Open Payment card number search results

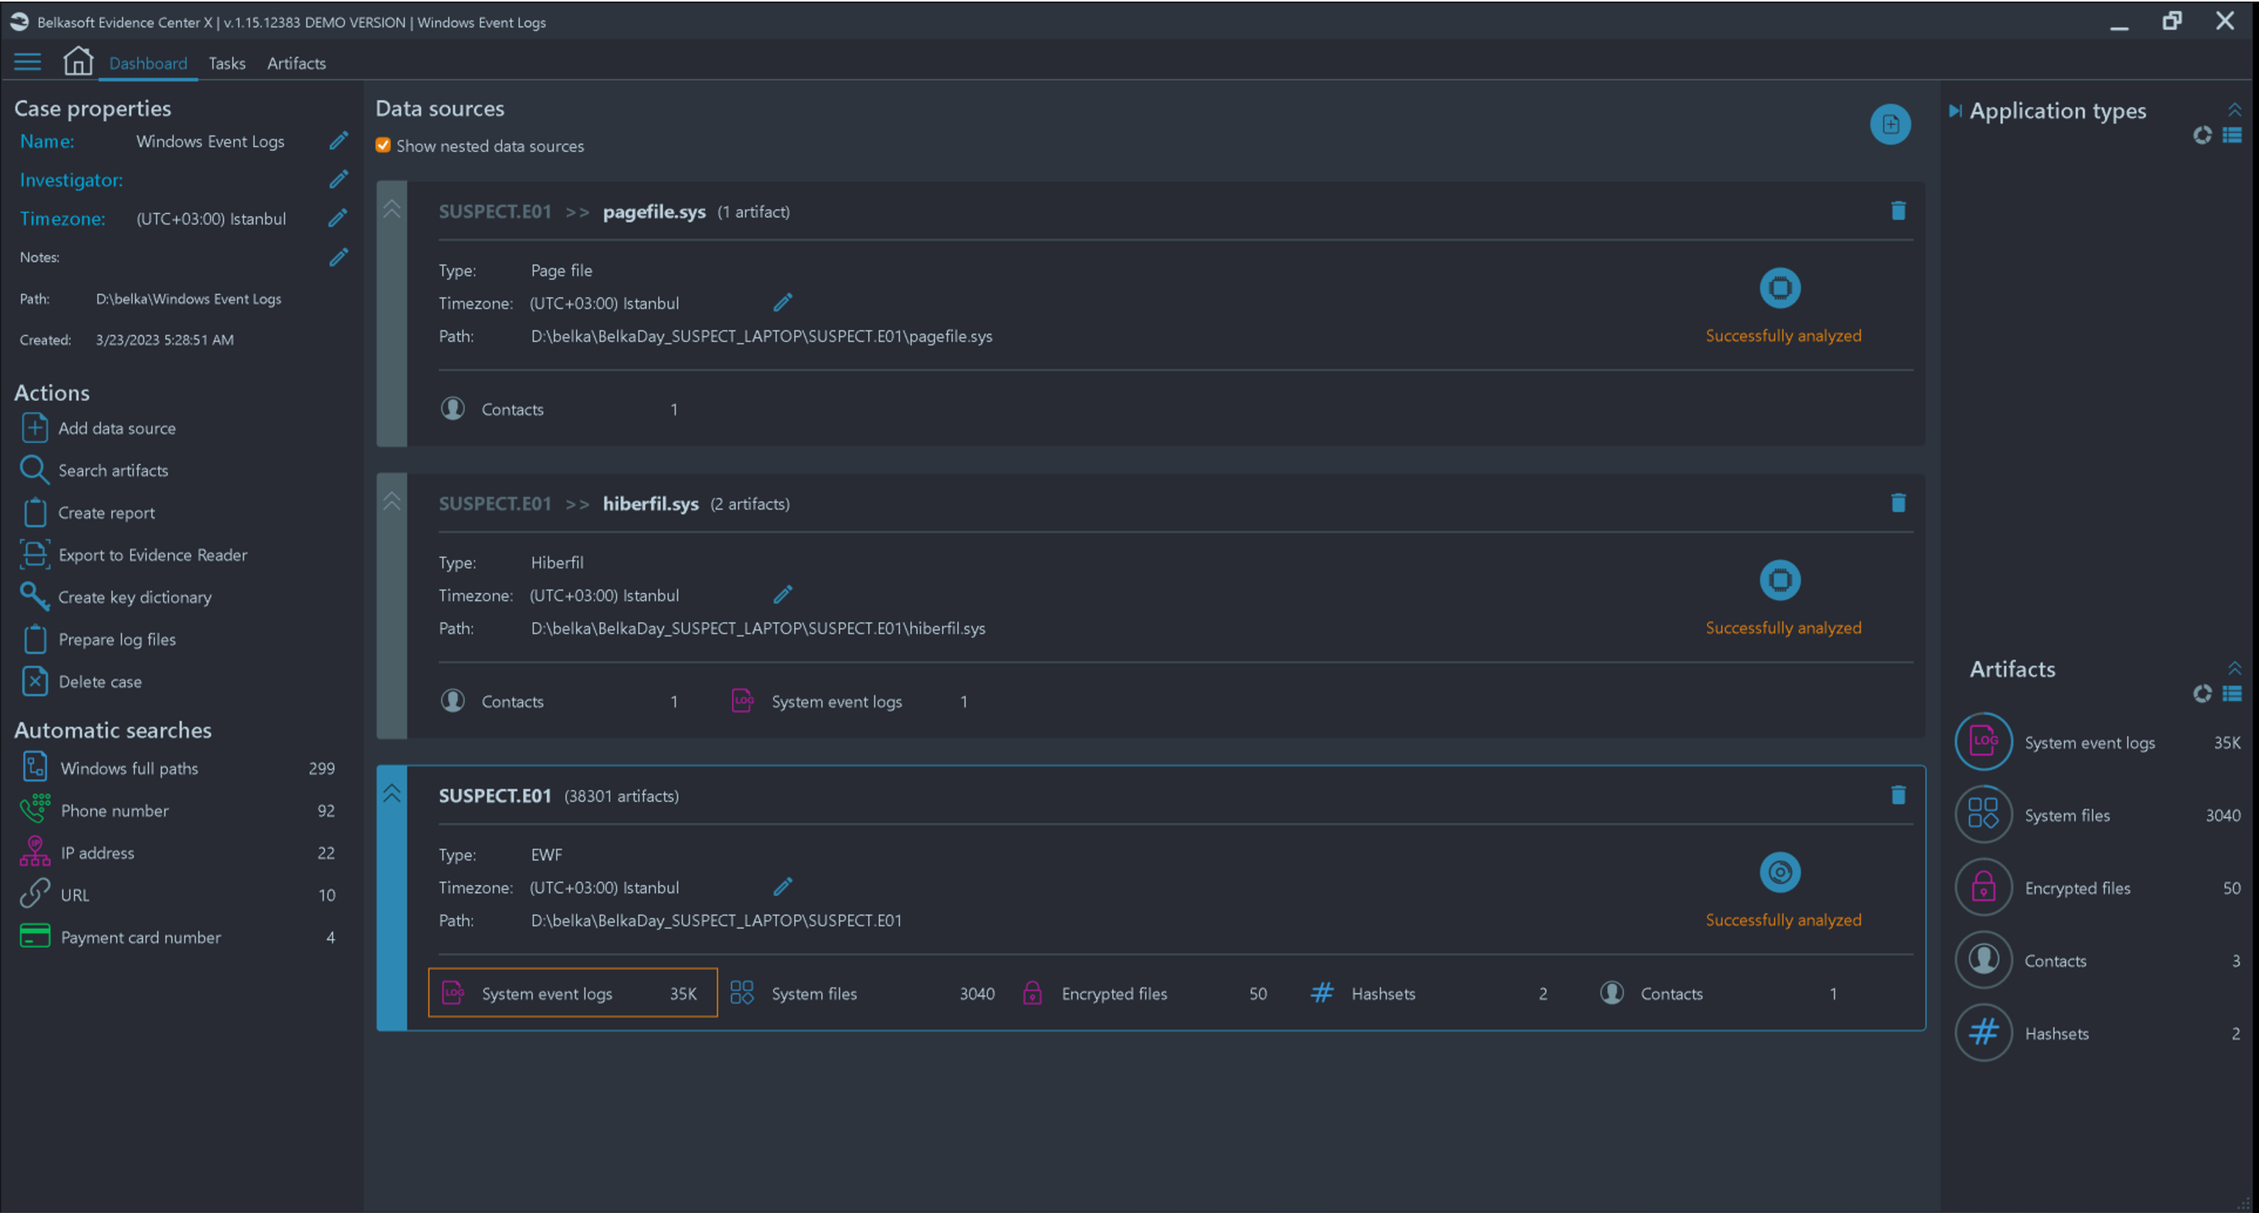click(177, 937)
